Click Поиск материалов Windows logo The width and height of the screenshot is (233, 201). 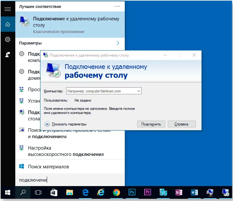pos(22,166)
